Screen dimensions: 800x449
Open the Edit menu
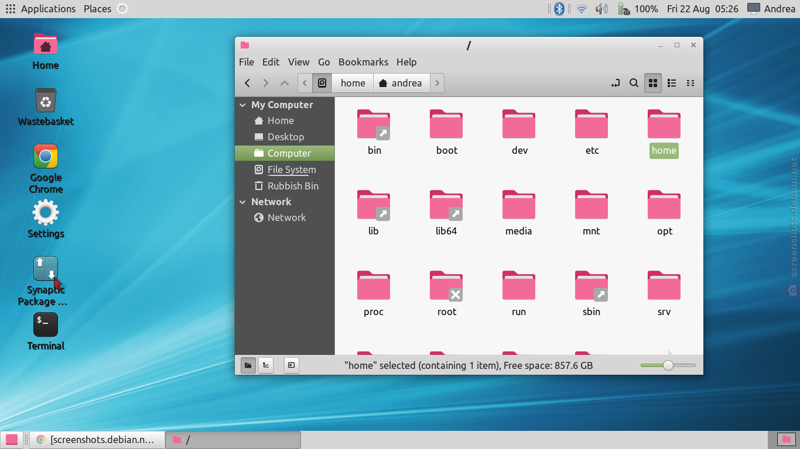point(271,62)
